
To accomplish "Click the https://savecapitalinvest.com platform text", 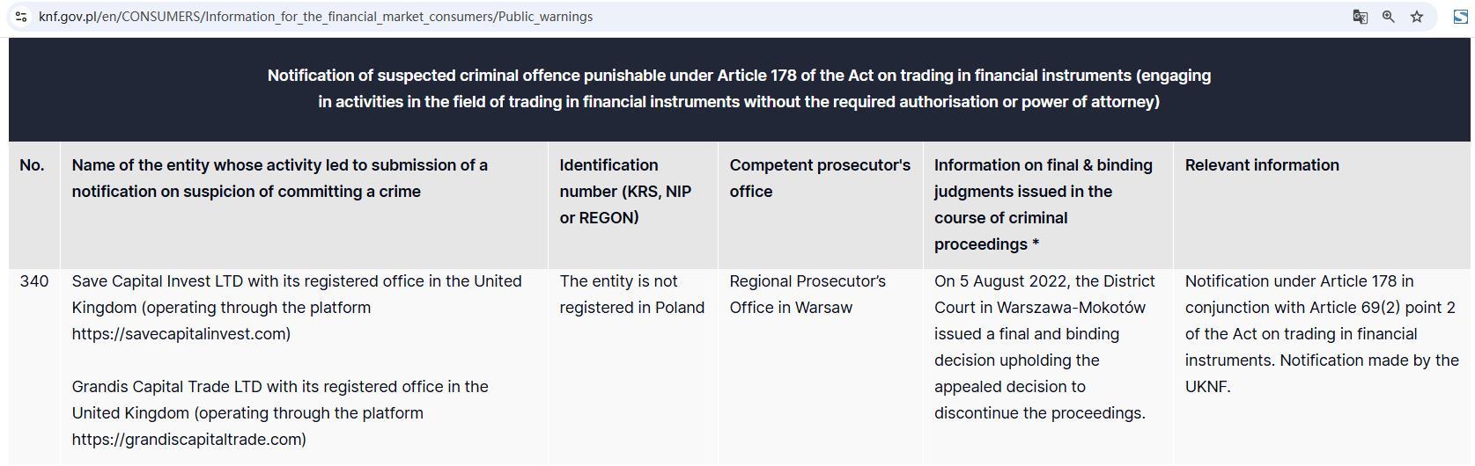I will [x=181, y=334].
